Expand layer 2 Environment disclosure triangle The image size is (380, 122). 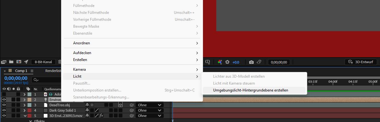tap(24, 100)
